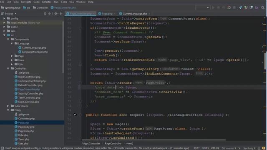The image size is (267, 150).
Task: Click the Scroll from Source target icon
Action: pyautogui.click(x=45, y=14)
